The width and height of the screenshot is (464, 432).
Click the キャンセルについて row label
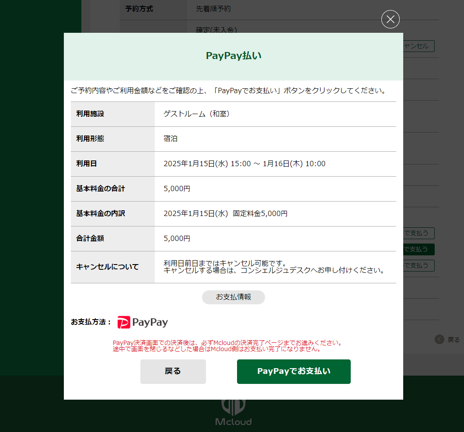pos(108,267)
